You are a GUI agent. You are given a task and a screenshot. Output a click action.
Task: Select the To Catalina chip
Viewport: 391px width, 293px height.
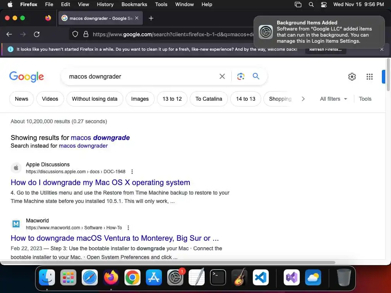click(209, 99)
